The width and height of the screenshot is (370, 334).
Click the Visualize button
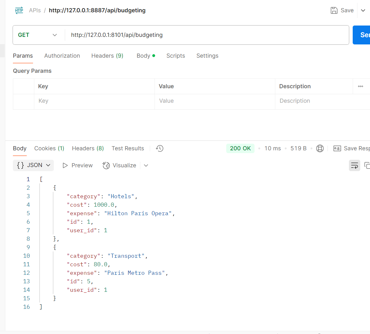(x=120, y=165)
